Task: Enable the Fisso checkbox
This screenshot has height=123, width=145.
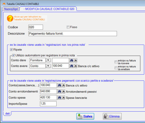Action: tap(68, 27)
